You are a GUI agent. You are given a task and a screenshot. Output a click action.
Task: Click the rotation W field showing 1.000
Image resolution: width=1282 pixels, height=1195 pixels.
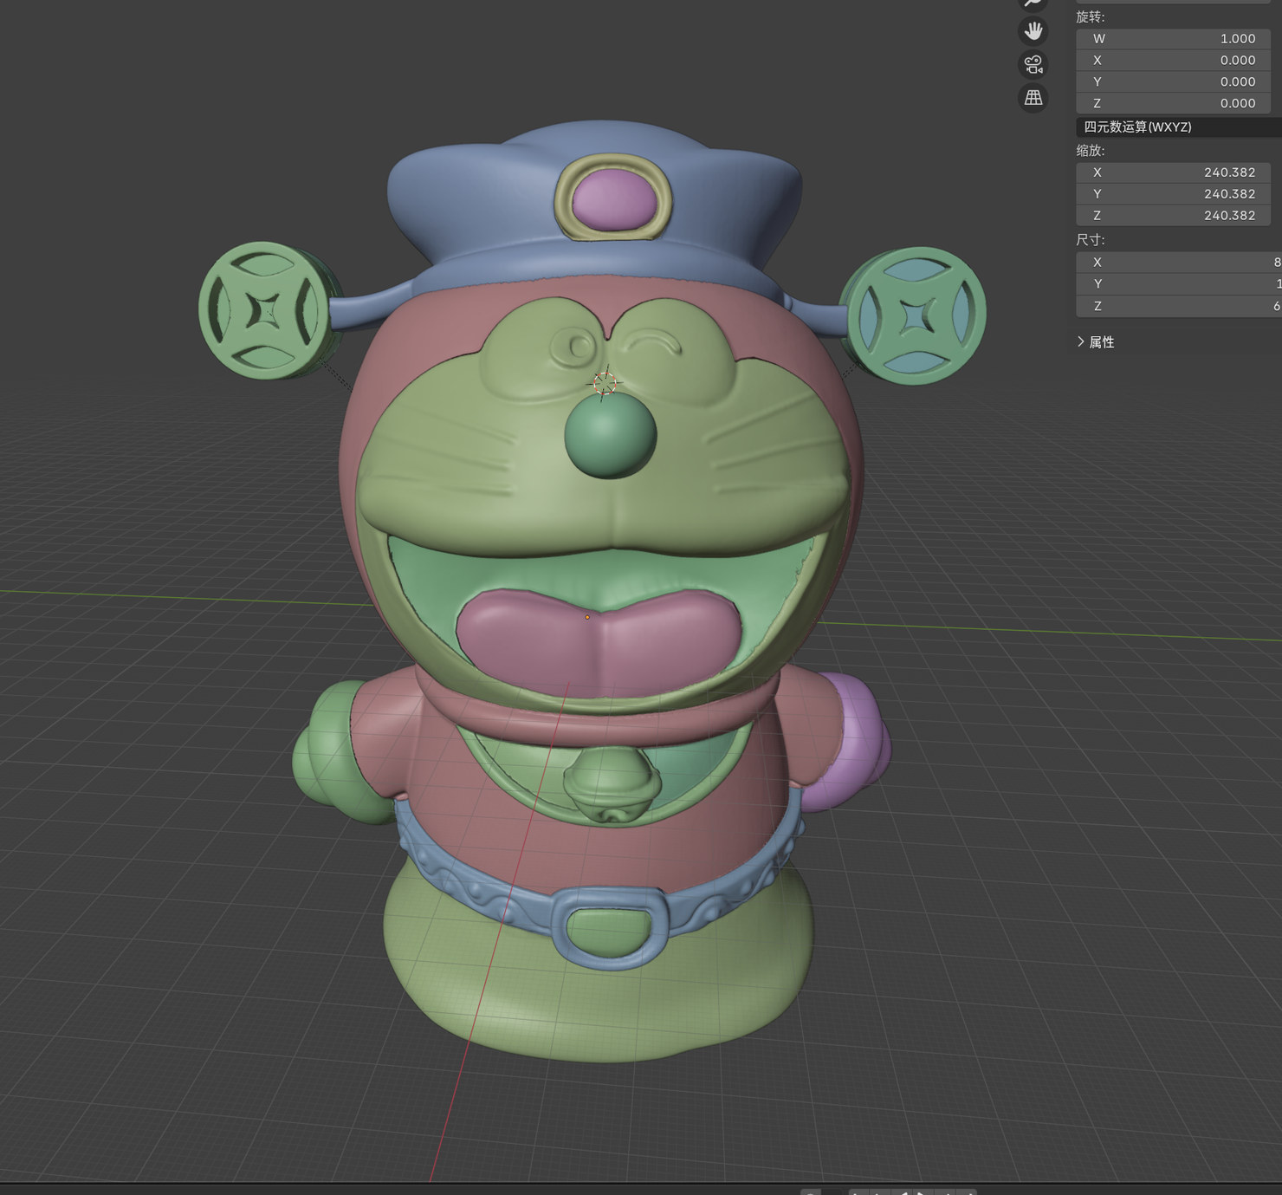coord(1173,39)
